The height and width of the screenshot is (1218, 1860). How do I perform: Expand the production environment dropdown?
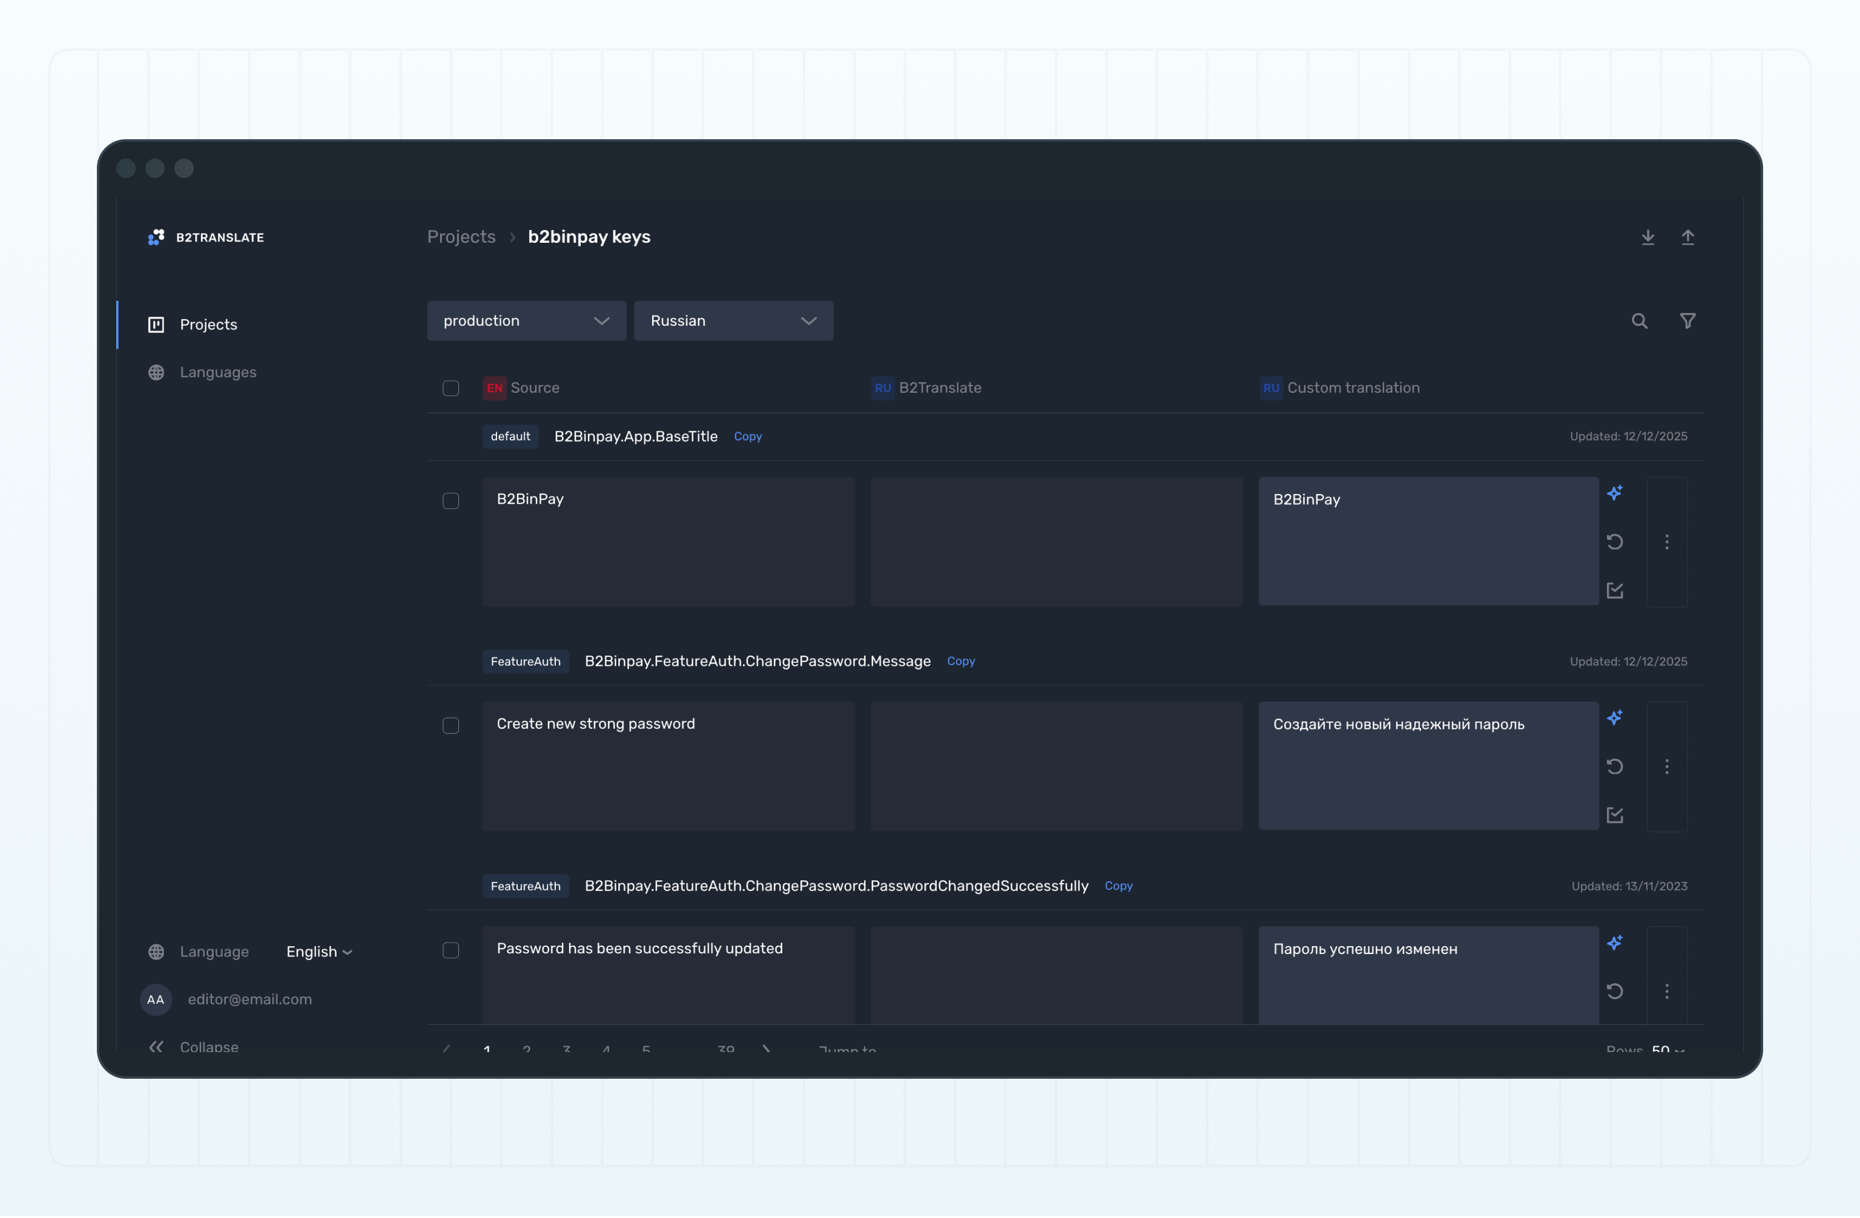point(526,321)
